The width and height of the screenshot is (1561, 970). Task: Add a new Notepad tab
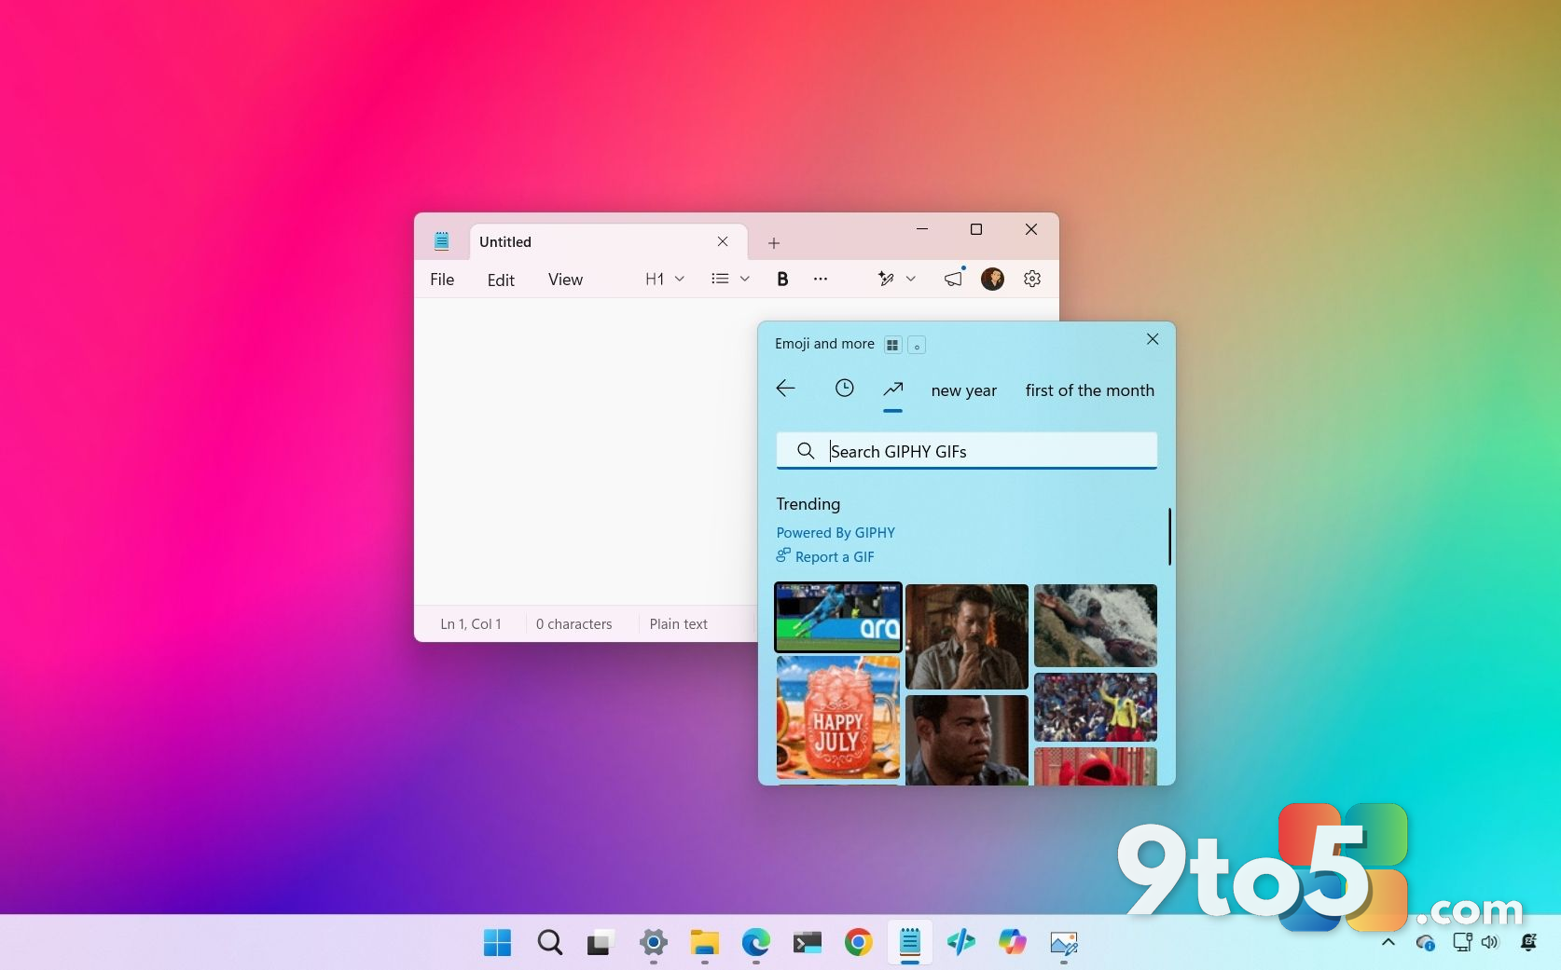pos(773,243)
